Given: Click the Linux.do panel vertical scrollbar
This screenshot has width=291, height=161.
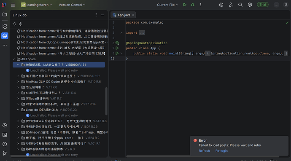Looking at the screenshot, I should 106,101.
